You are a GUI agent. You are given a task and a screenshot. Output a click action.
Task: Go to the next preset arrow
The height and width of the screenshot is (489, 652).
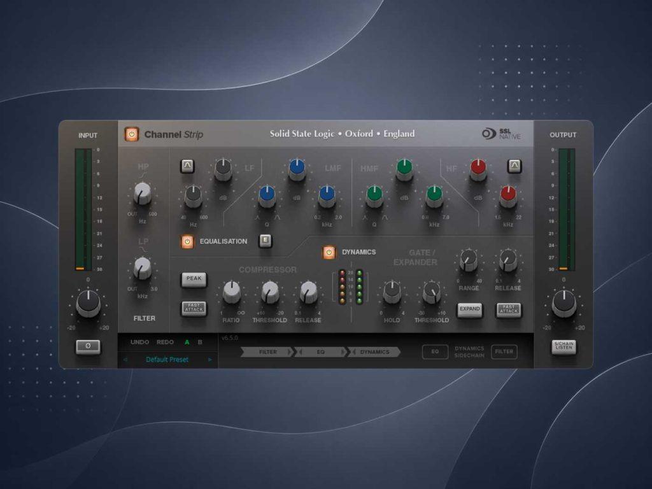(x=210, y=360)
